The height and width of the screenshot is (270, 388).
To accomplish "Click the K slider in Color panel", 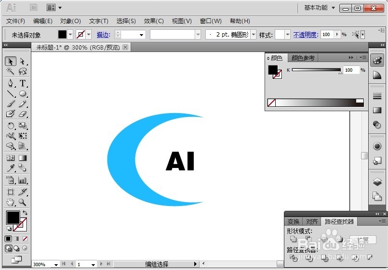I will pos(317,70).
